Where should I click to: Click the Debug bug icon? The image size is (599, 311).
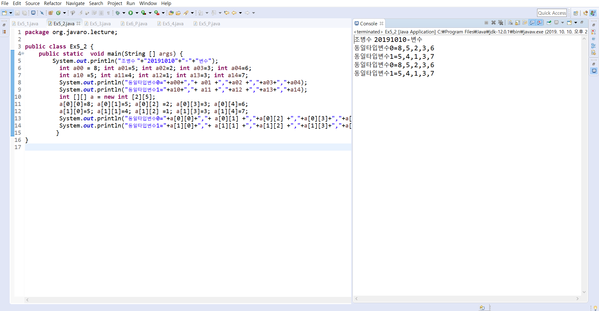pos(117,13)
